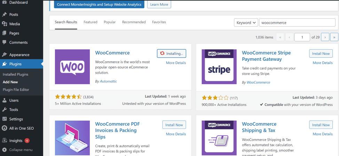Jump to the last page of results
This screenshot has height=156, width=339.
pyautogui.click(x=334, y=37)
